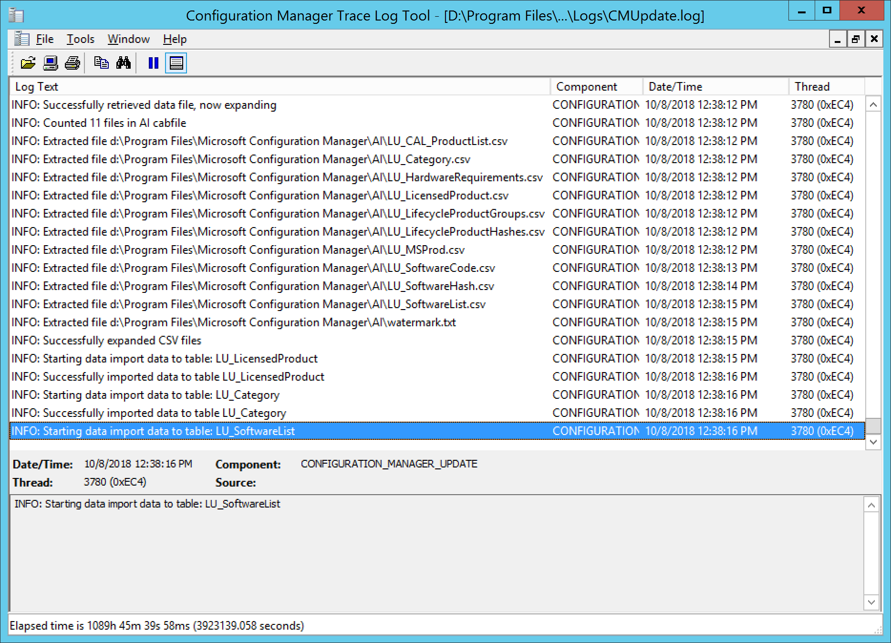Click the Elapsed time status bar text
This screenshot has height=643, width=891.
[156, 625]
